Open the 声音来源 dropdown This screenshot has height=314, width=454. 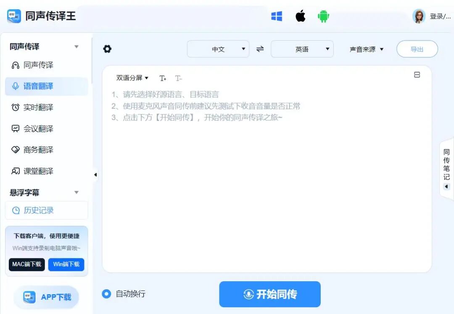(365, 49)
